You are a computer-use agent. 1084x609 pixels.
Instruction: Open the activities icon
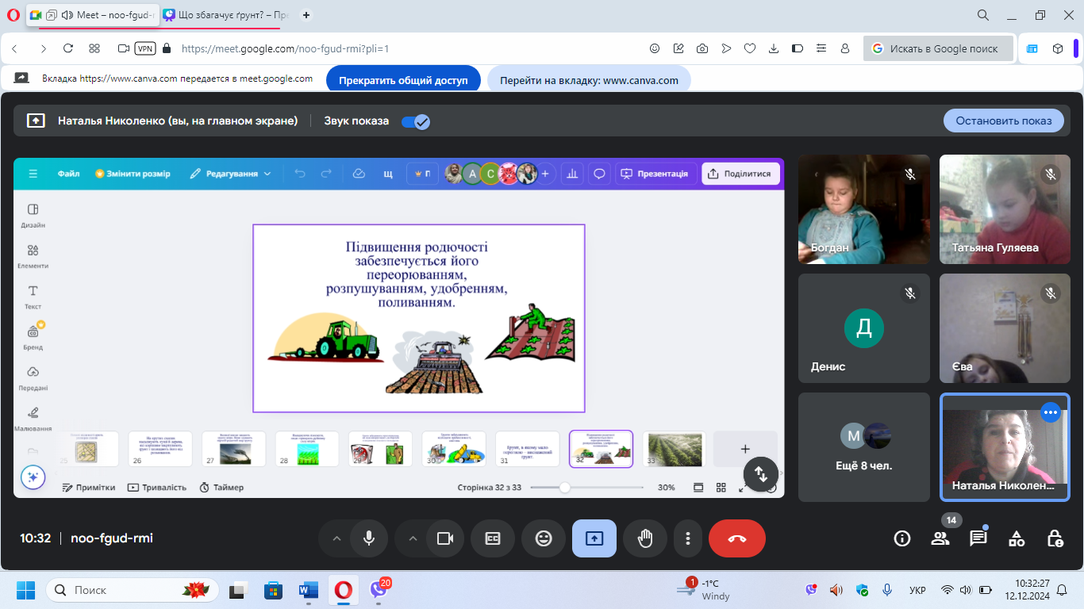click(x=1017, y=538)
